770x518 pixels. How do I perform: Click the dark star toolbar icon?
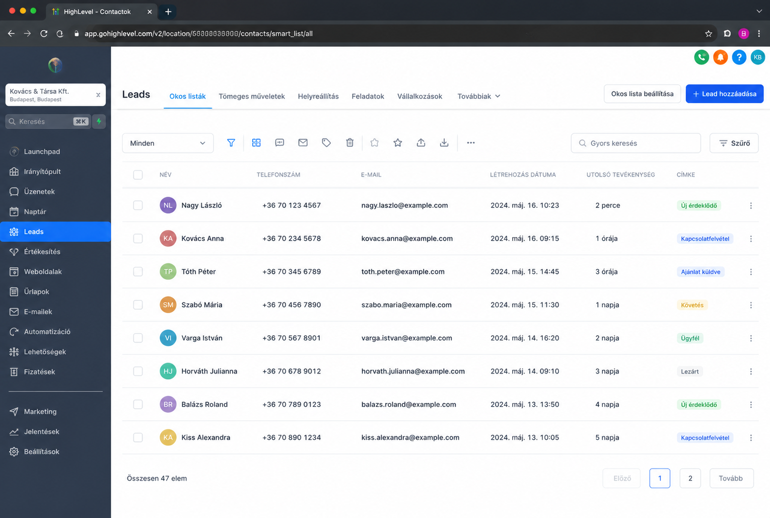[398, 143]
